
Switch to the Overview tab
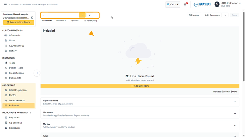tap(47, 21)
